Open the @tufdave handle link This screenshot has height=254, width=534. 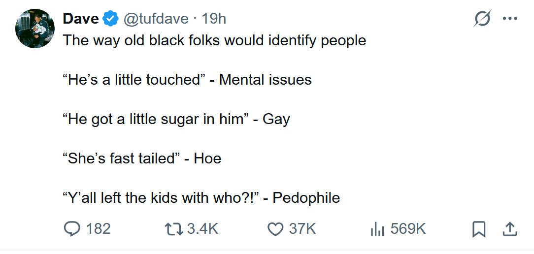click(156, 19)
